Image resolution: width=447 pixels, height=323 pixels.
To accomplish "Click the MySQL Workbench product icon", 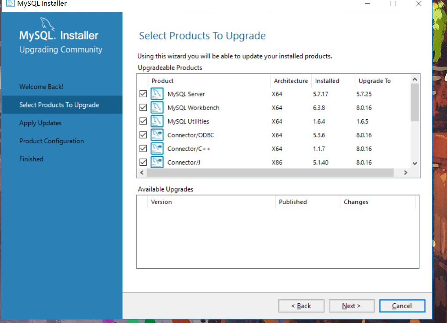I will (157, 107).
